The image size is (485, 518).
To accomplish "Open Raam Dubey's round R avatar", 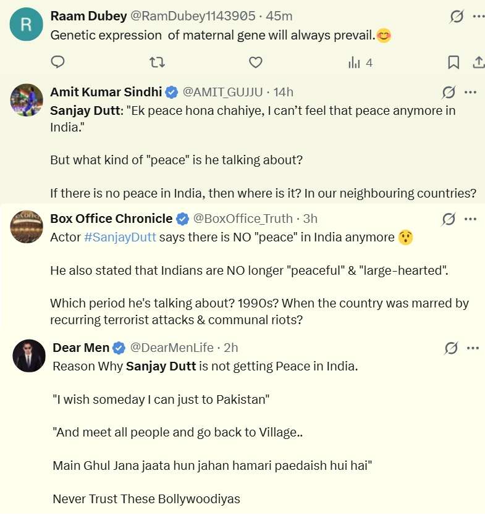I will click(27, 25).
